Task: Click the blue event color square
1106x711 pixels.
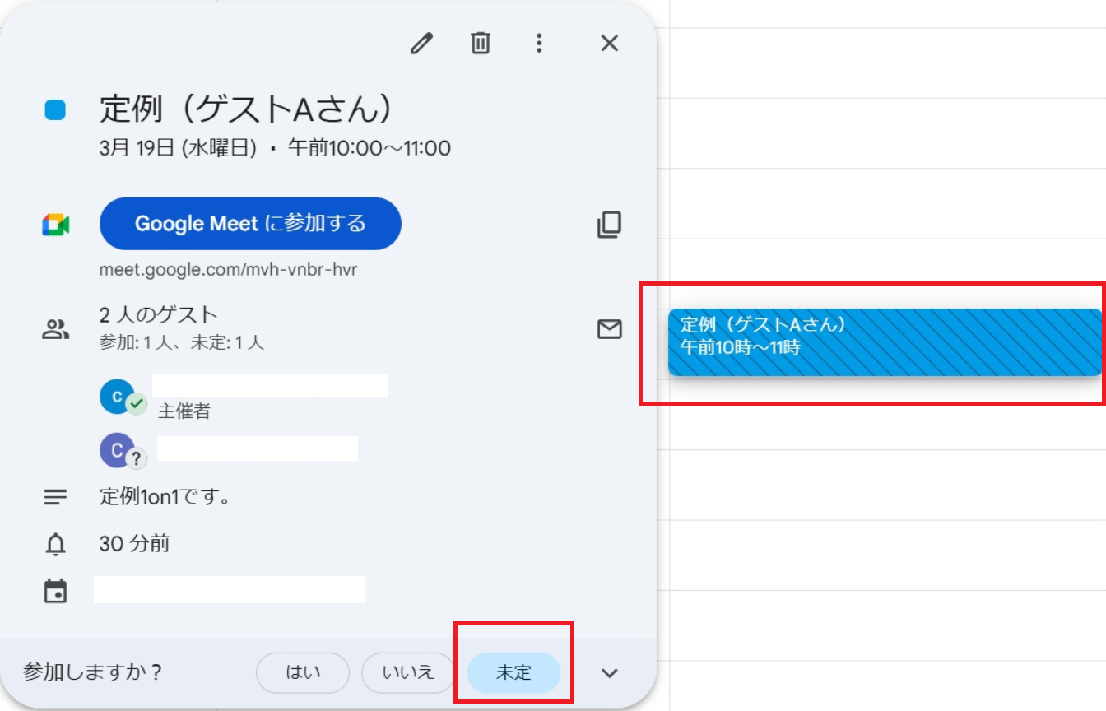Action: click(x=55, y=110)
